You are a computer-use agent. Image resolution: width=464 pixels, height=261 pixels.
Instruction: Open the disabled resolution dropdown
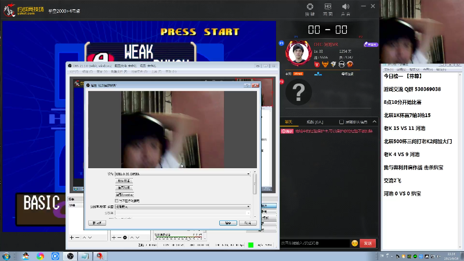(x=183, y=213)
